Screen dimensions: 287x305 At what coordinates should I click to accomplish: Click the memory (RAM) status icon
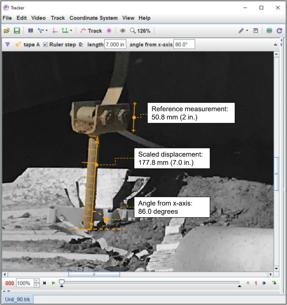click(269, 30)
